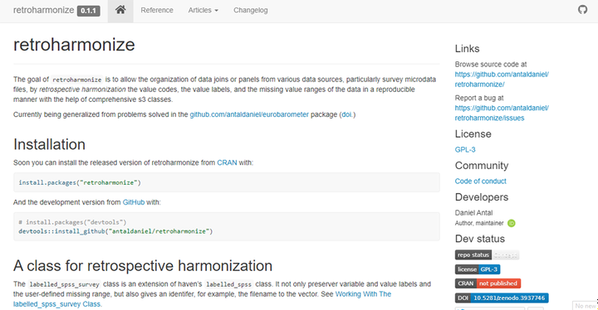Screen dimensions: 598x310
Task: Open the DOI zenodo badge
Action: click(502, 298)
